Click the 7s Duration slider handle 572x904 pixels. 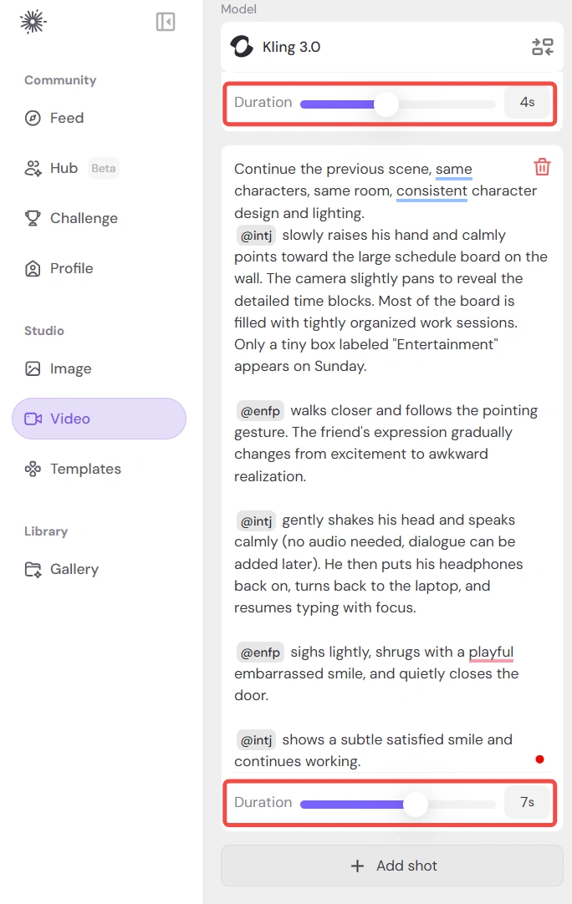coord(415,804)
